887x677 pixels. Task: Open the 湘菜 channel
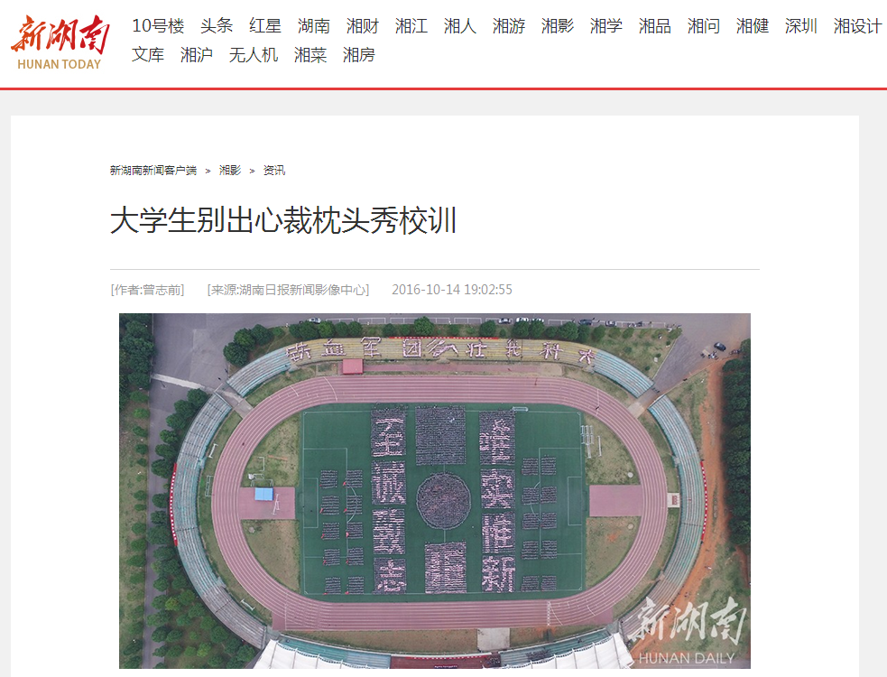pos(310,55)
